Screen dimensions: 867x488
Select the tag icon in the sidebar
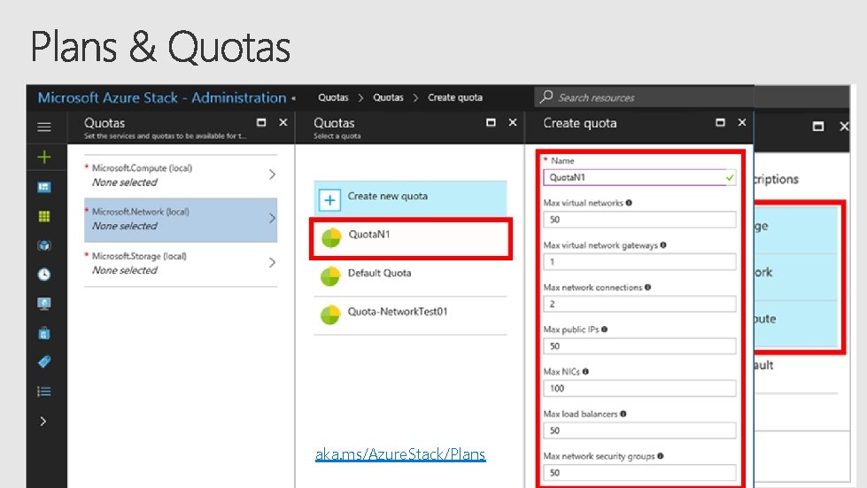pos(43,361)
